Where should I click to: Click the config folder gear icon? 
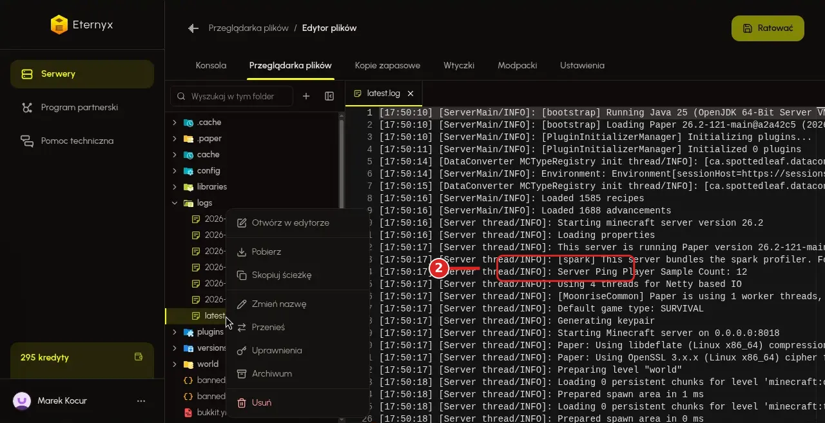[x=188, y=171]
